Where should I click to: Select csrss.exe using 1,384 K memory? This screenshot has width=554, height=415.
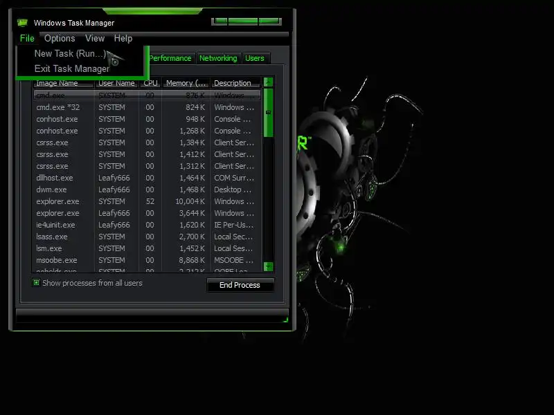(x=148, y=142)
